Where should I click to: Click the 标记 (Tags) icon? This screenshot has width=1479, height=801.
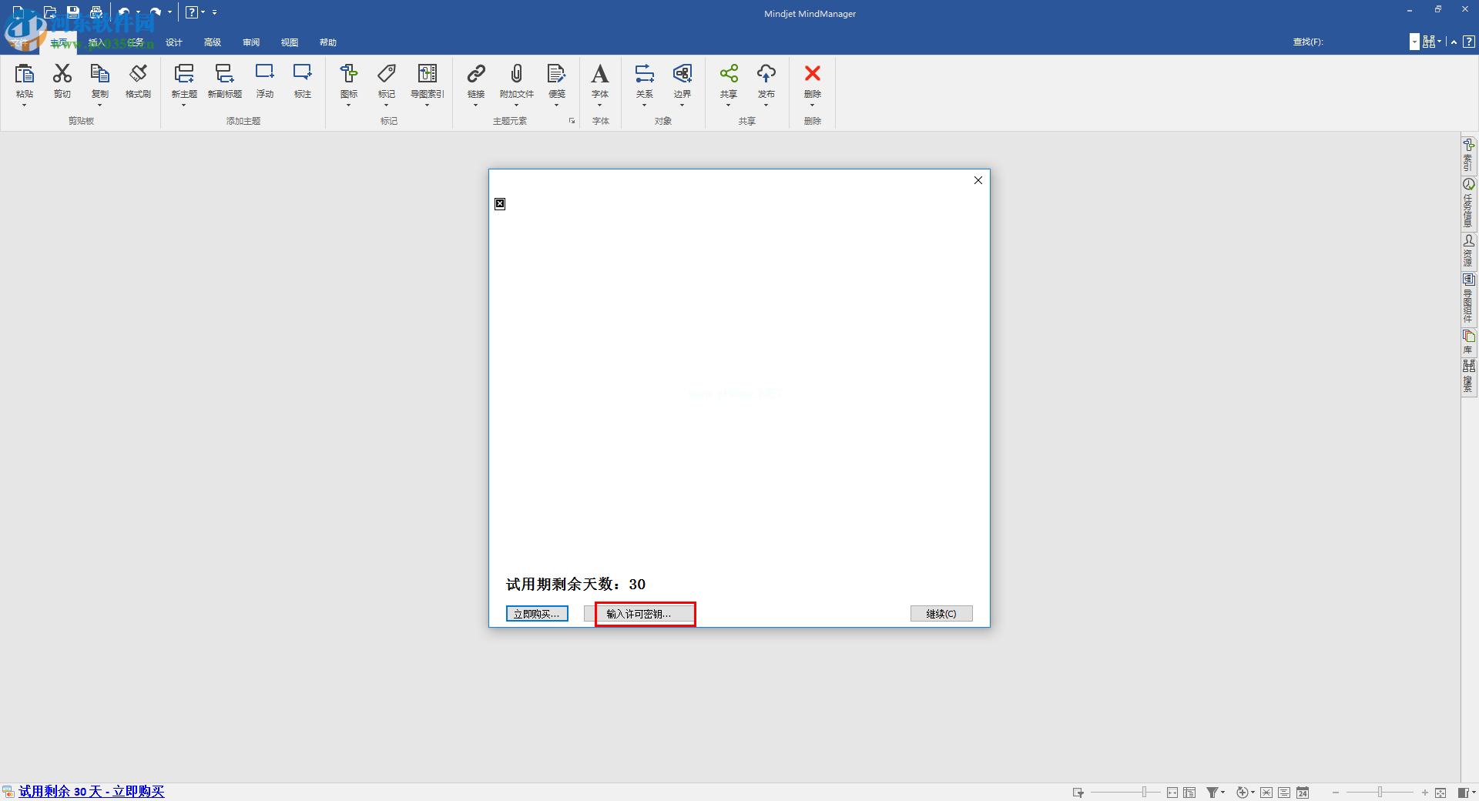(387, 73)
